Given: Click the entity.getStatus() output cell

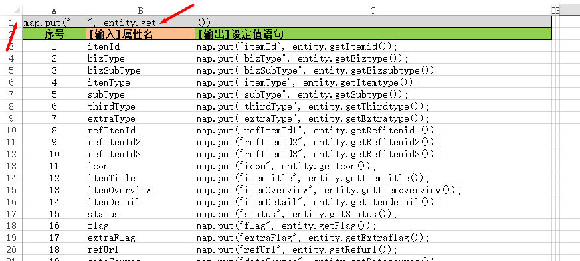Looking at the screenshot, I should 373,214.
